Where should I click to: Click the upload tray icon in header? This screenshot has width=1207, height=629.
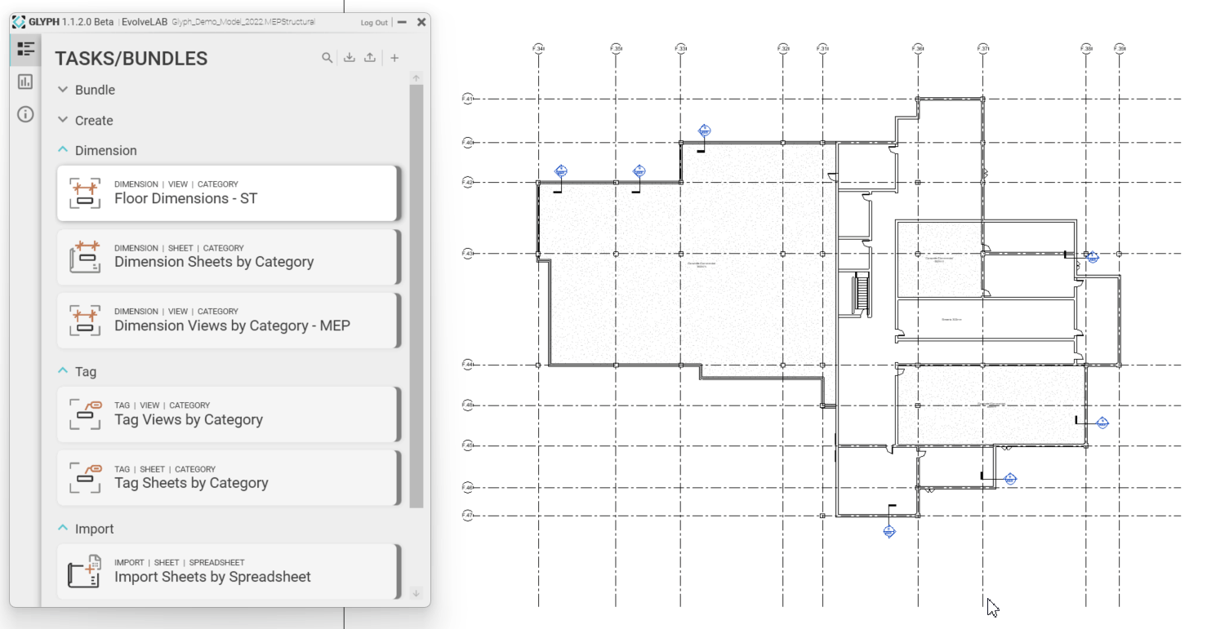coord(370,58)
